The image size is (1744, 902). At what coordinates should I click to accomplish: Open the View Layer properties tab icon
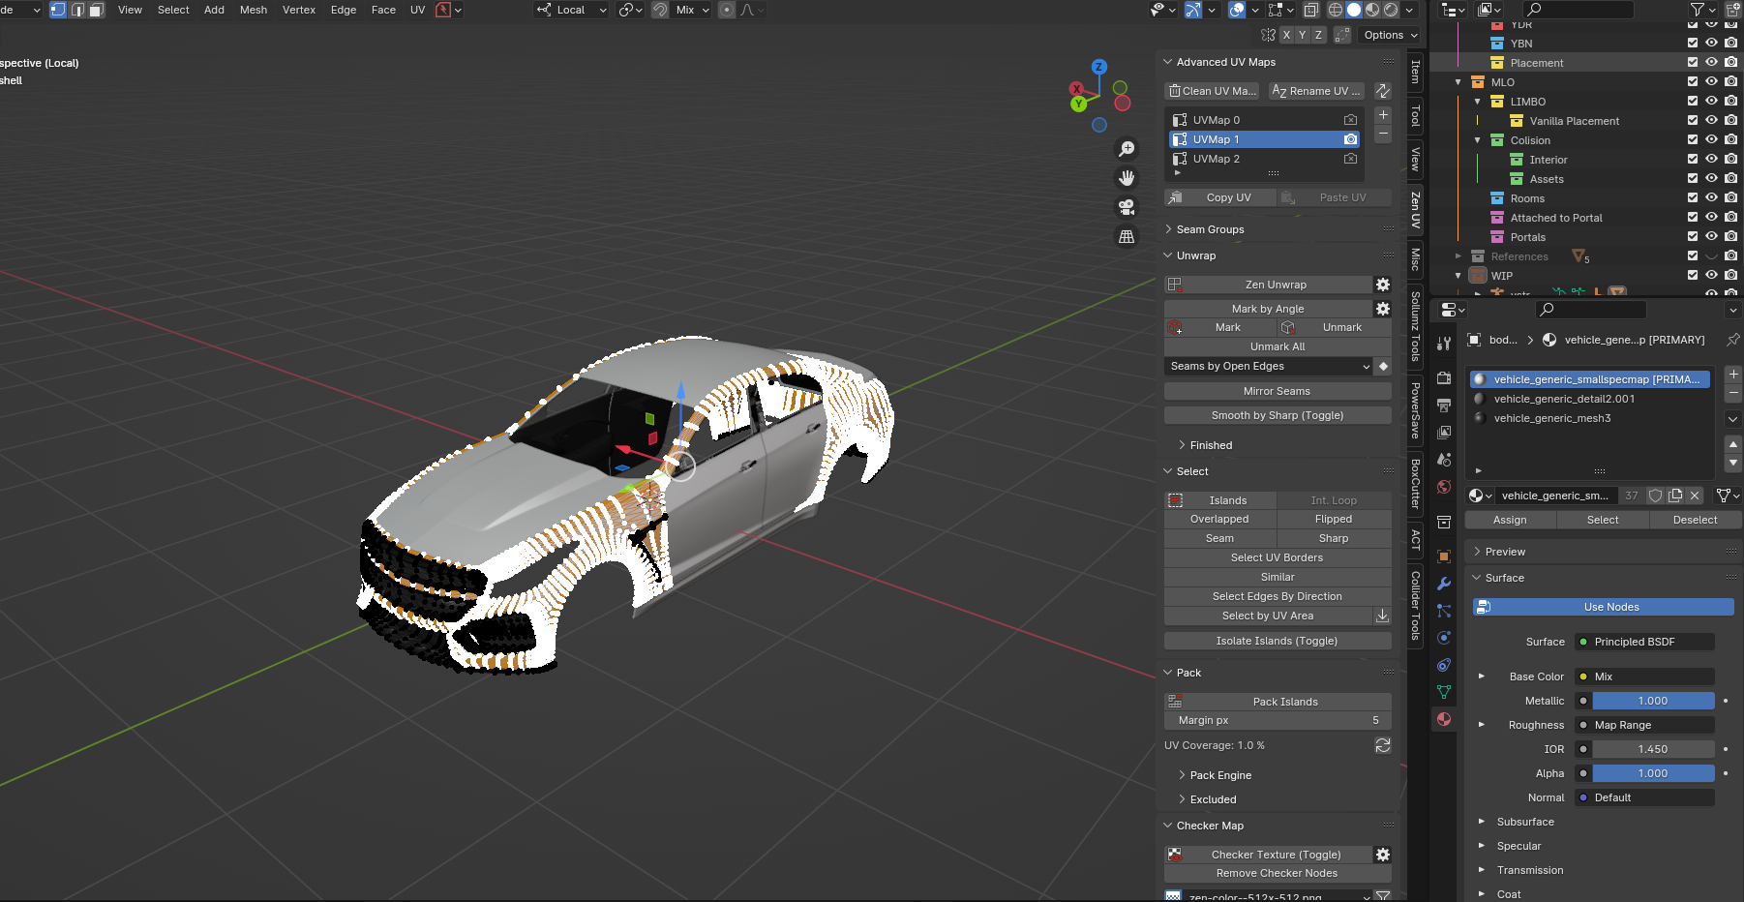tap(1444, 433)
